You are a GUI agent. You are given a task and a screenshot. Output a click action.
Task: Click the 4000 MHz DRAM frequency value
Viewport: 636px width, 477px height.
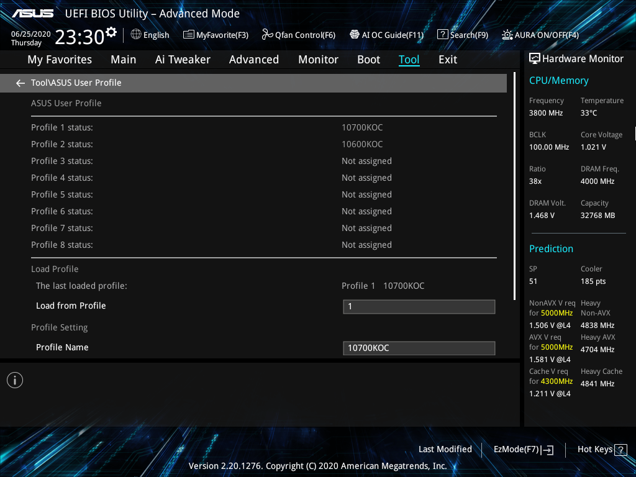[597, 181]
